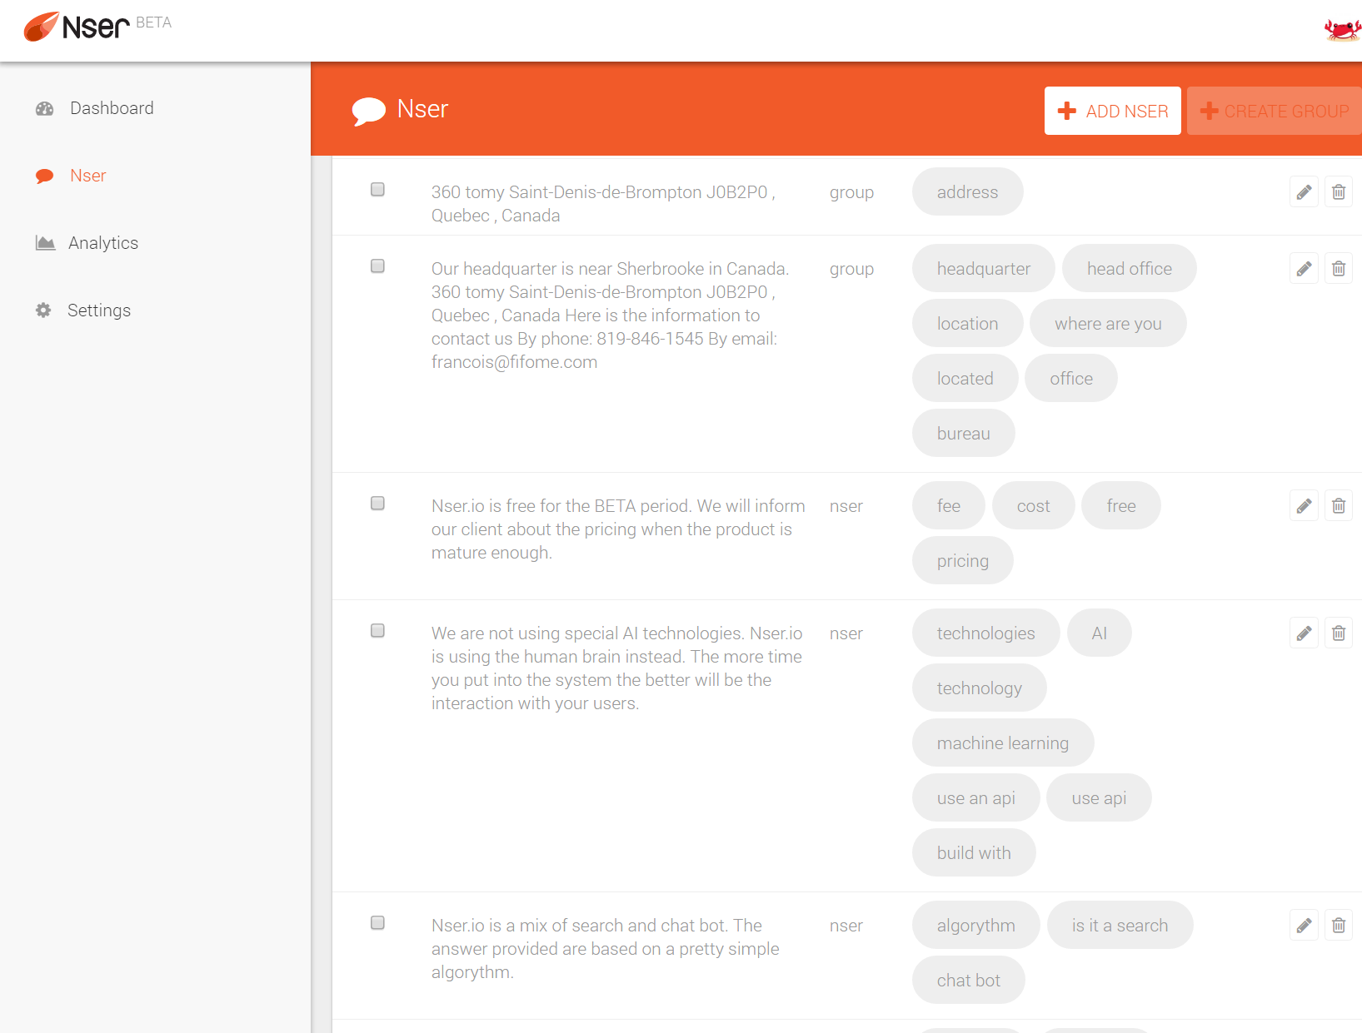
Task: Click the Nser speech bubble sidebar icon
Action: click(x=45, y=176)
